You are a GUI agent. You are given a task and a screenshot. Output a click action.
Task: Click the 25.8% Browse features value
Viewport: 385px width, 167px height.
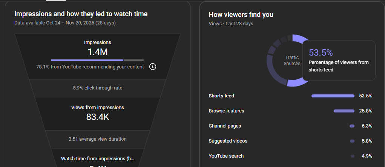(x=366, y=111)
